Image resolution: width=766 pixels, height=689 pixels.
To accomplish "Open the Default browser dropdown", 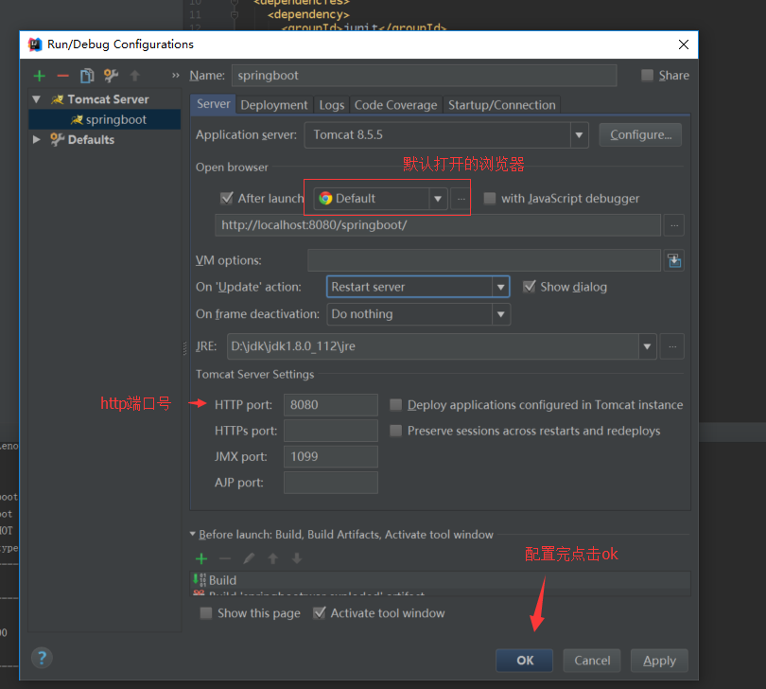I will point(438,199).
